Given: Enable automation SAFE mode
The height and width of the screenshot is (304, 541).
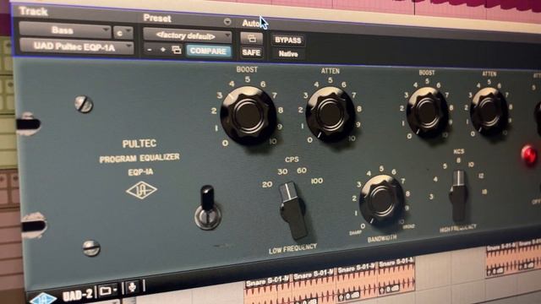Looking at the screenshot, I should click(251, 52).
